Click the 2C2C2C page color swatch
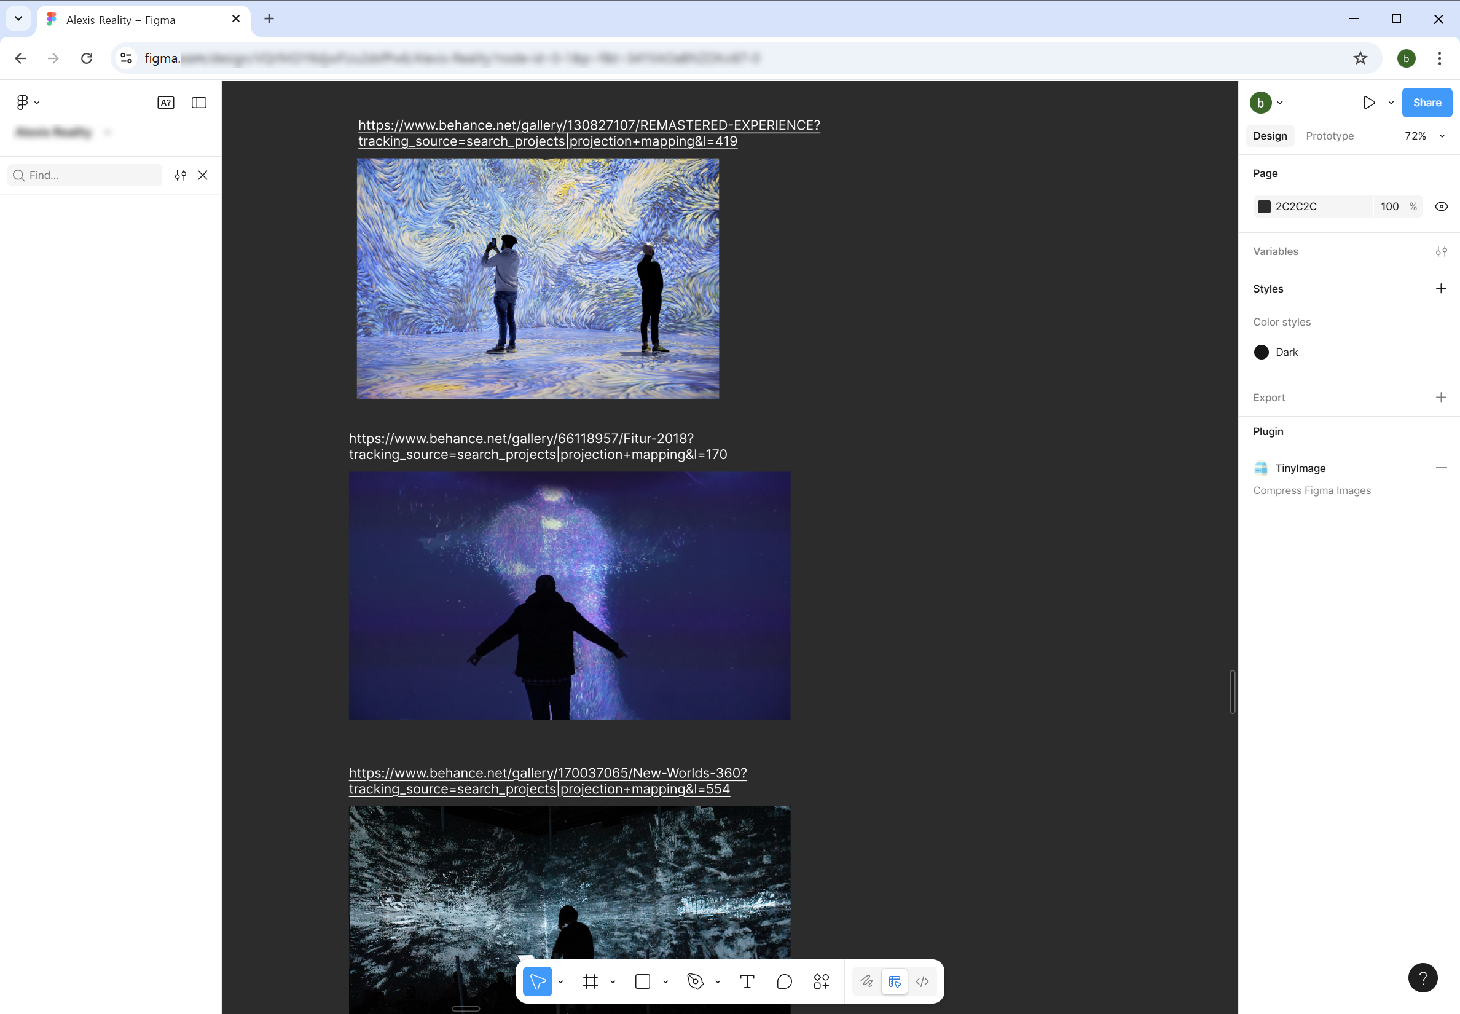The width and height of the screenshot is (1460, 1014). pyautogui.click(x=1264, y=206)
